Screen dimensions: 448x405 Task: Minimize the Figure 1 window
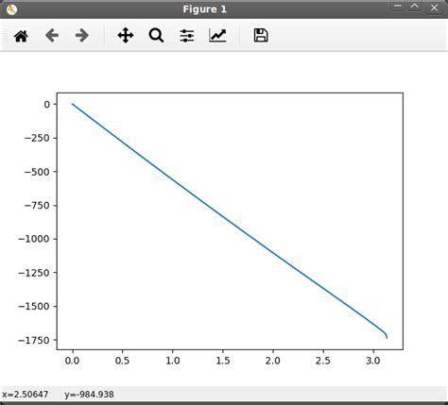tap(398, 7)
